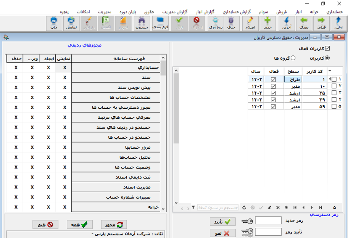The width and height of the screenshot is (348, 238).
Task: Sort by the کد کاربر column header
Action: coord(314,71)
